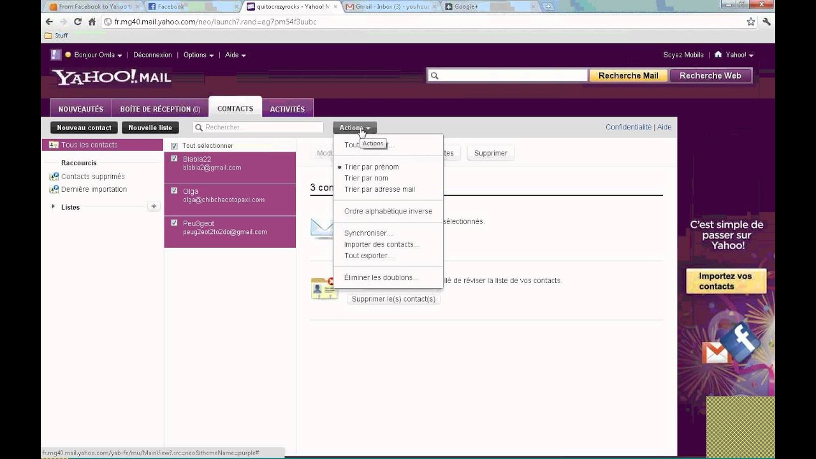This screenshot has height=459, width=816.
Task: Bookmark page with the star icon
Action: click(x=751, y=22)
